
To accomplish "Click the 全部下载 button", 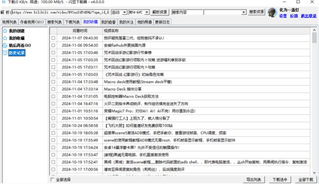I will pyautogui.click(x=306, y=179).
